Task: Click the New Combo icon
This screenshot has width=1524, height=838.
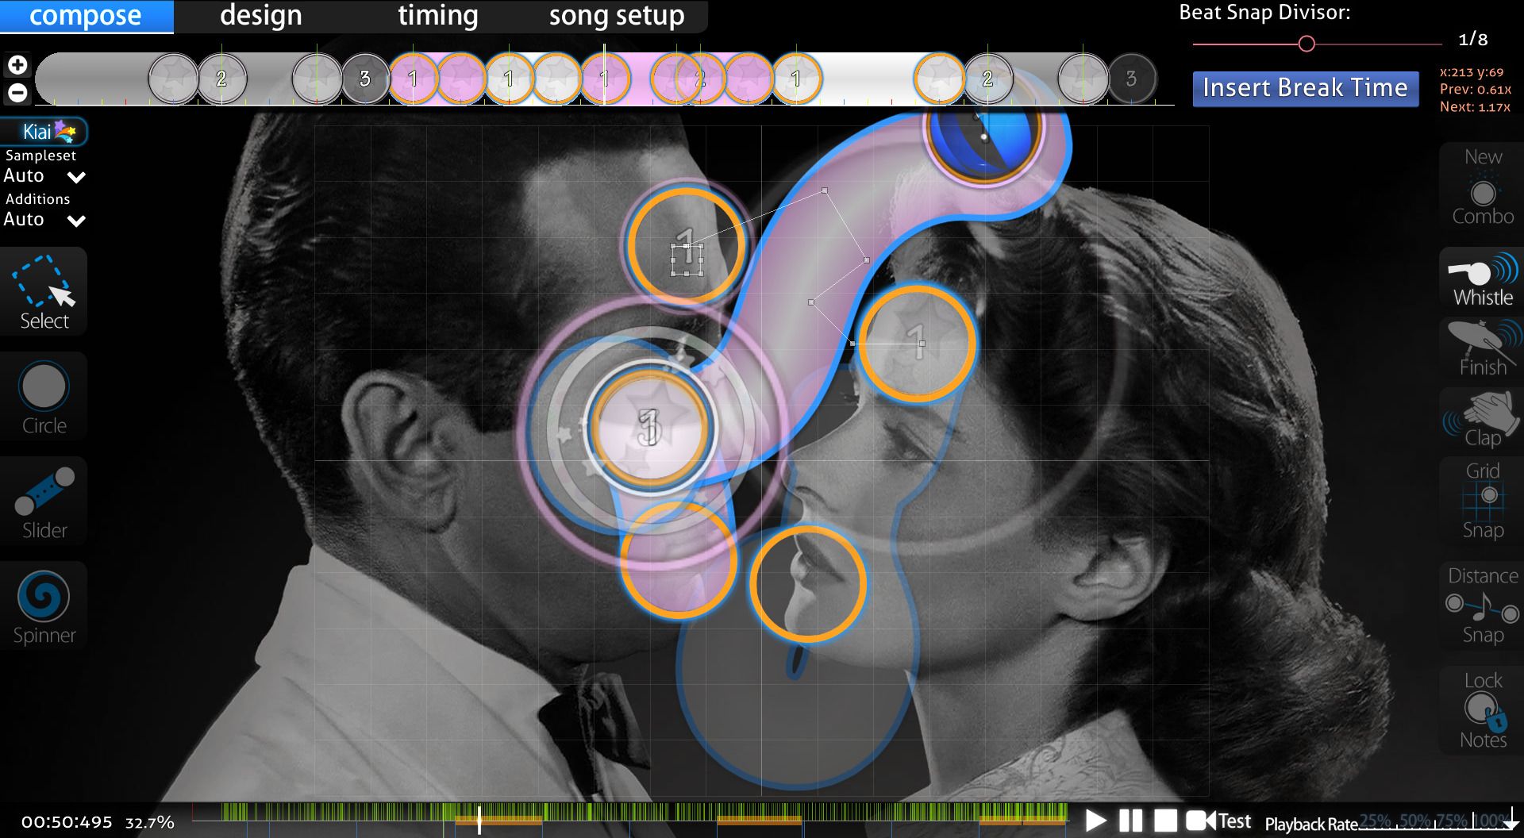Action: 1482,187
